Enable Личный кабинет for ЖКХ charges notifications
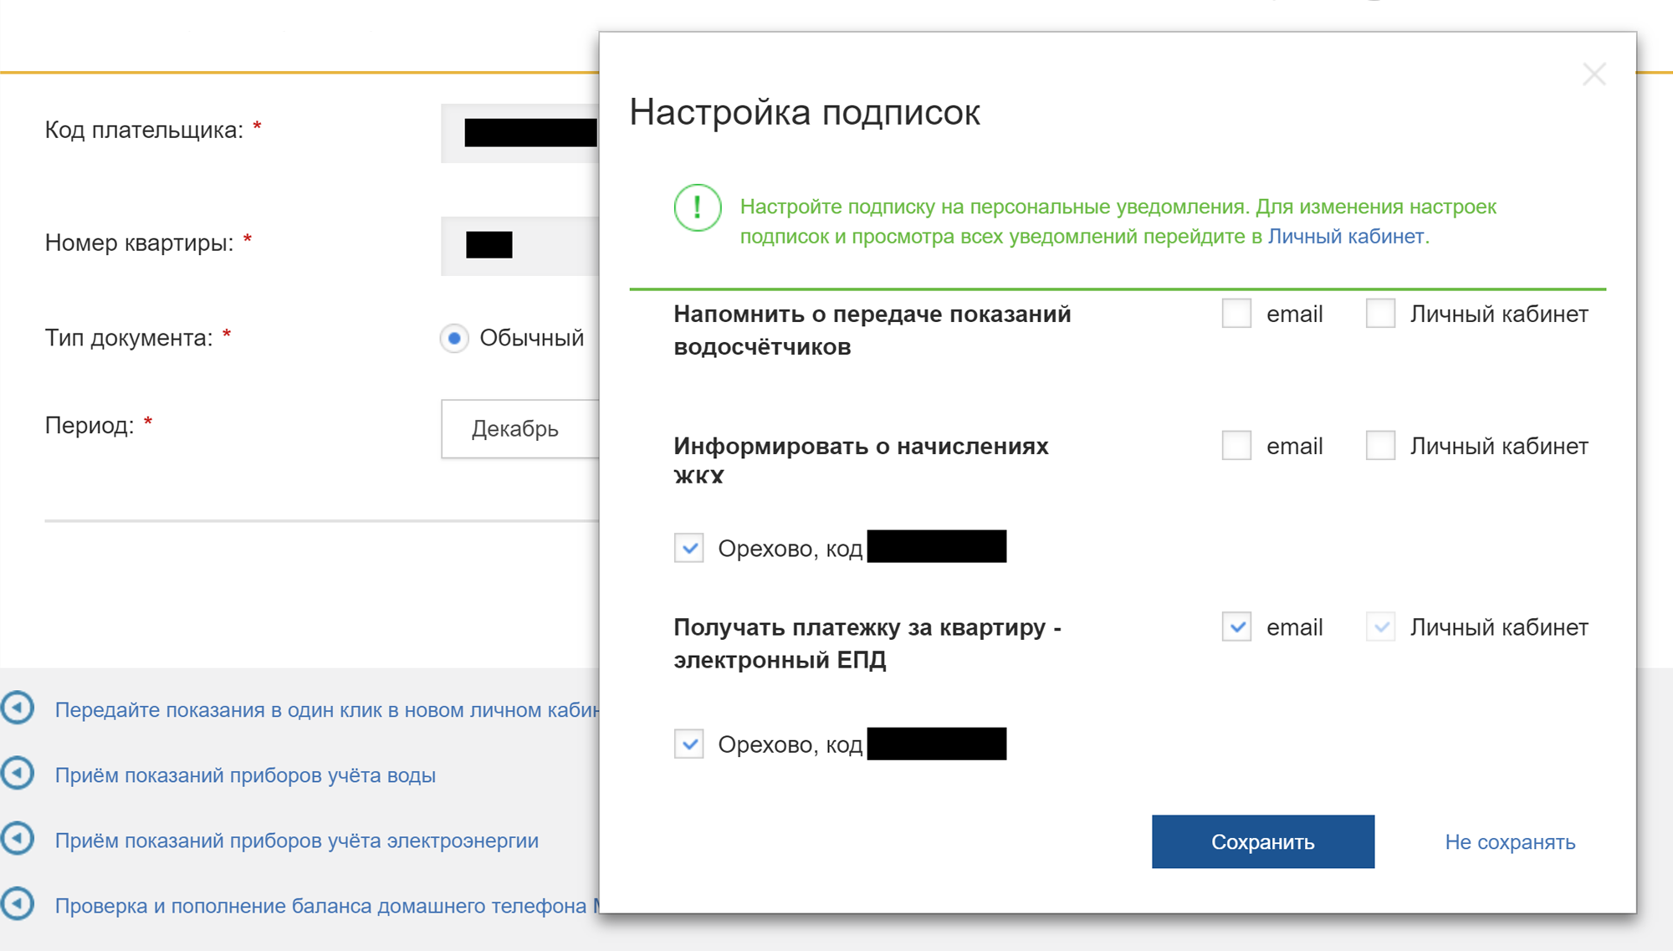Viewport: 1673px width, 951px height. pos(1380,446)
